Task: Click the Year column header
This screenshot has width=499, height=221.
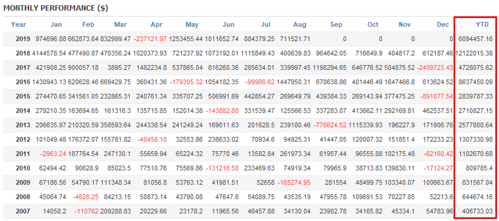Action: pos(18,24)
